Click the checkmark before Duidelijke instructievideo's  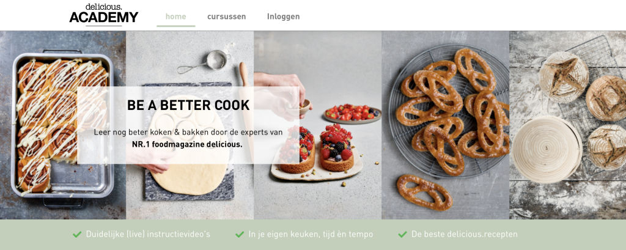77,235
